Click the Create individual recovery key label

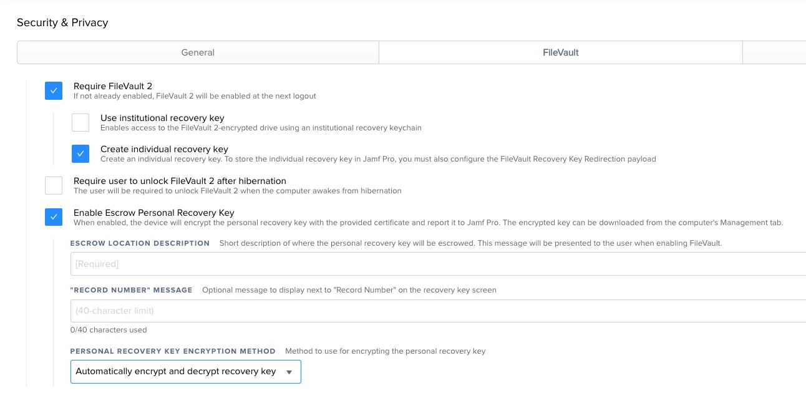164,149
